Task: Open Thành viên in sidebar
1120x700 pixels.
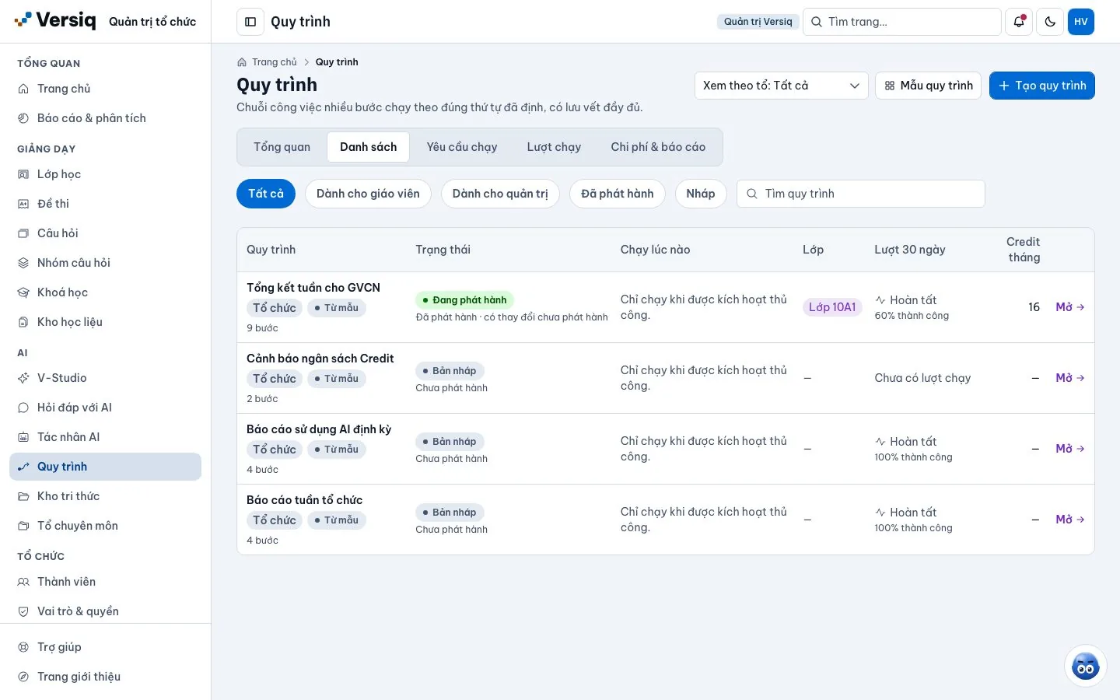Action: click(105, 582)
